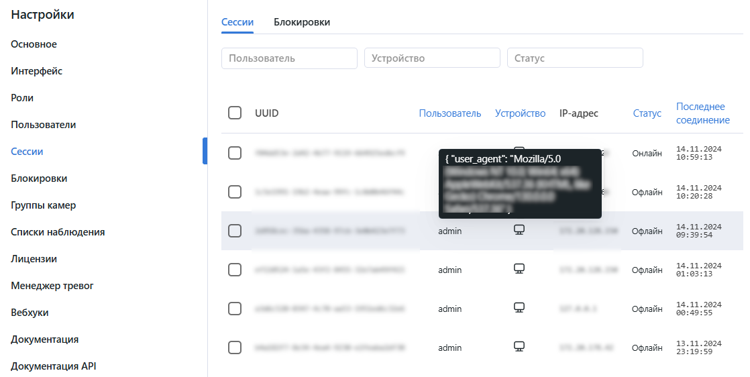Click the Пользователь column header

coord(449,113)
